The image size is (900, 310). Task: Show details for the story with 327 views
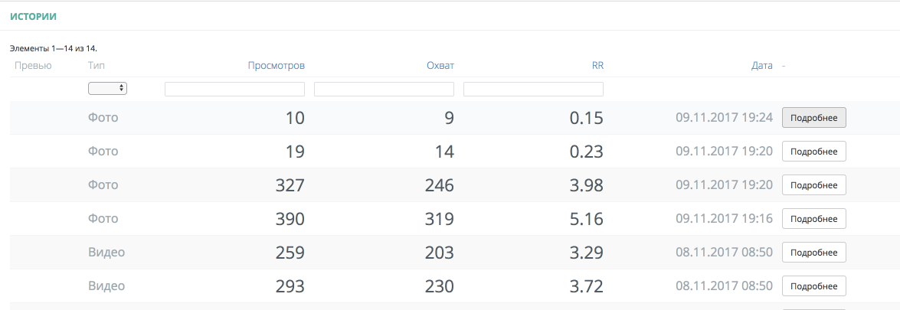pyautogui.click(x=813, y=185)
